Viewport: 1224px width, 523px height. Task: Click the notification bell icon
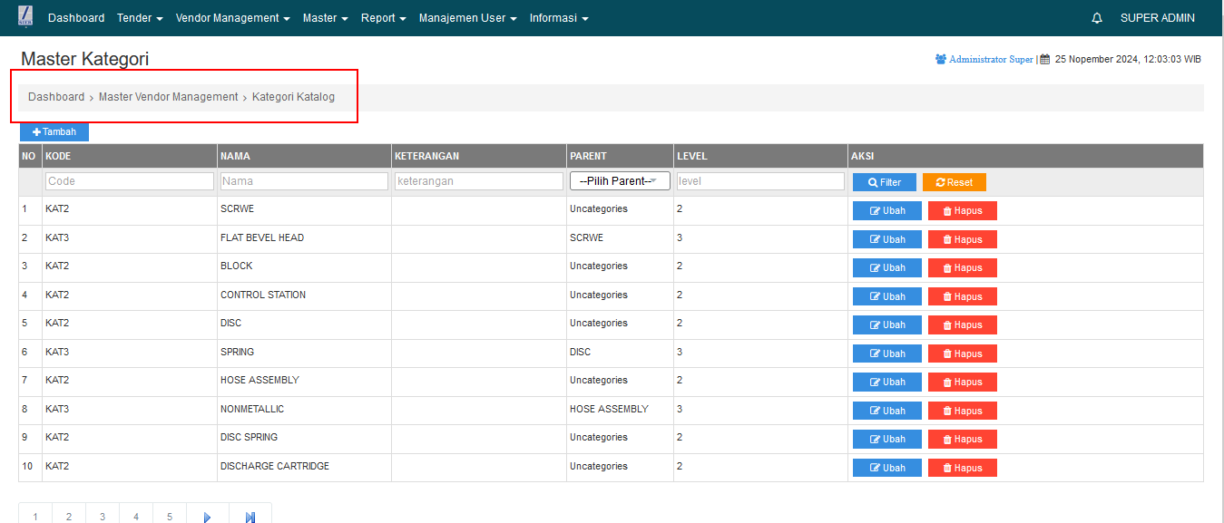(x=1097, y=18)
